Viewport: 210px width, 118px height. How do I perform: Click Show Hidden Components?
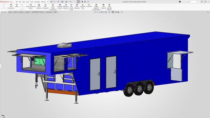(53, 7)
